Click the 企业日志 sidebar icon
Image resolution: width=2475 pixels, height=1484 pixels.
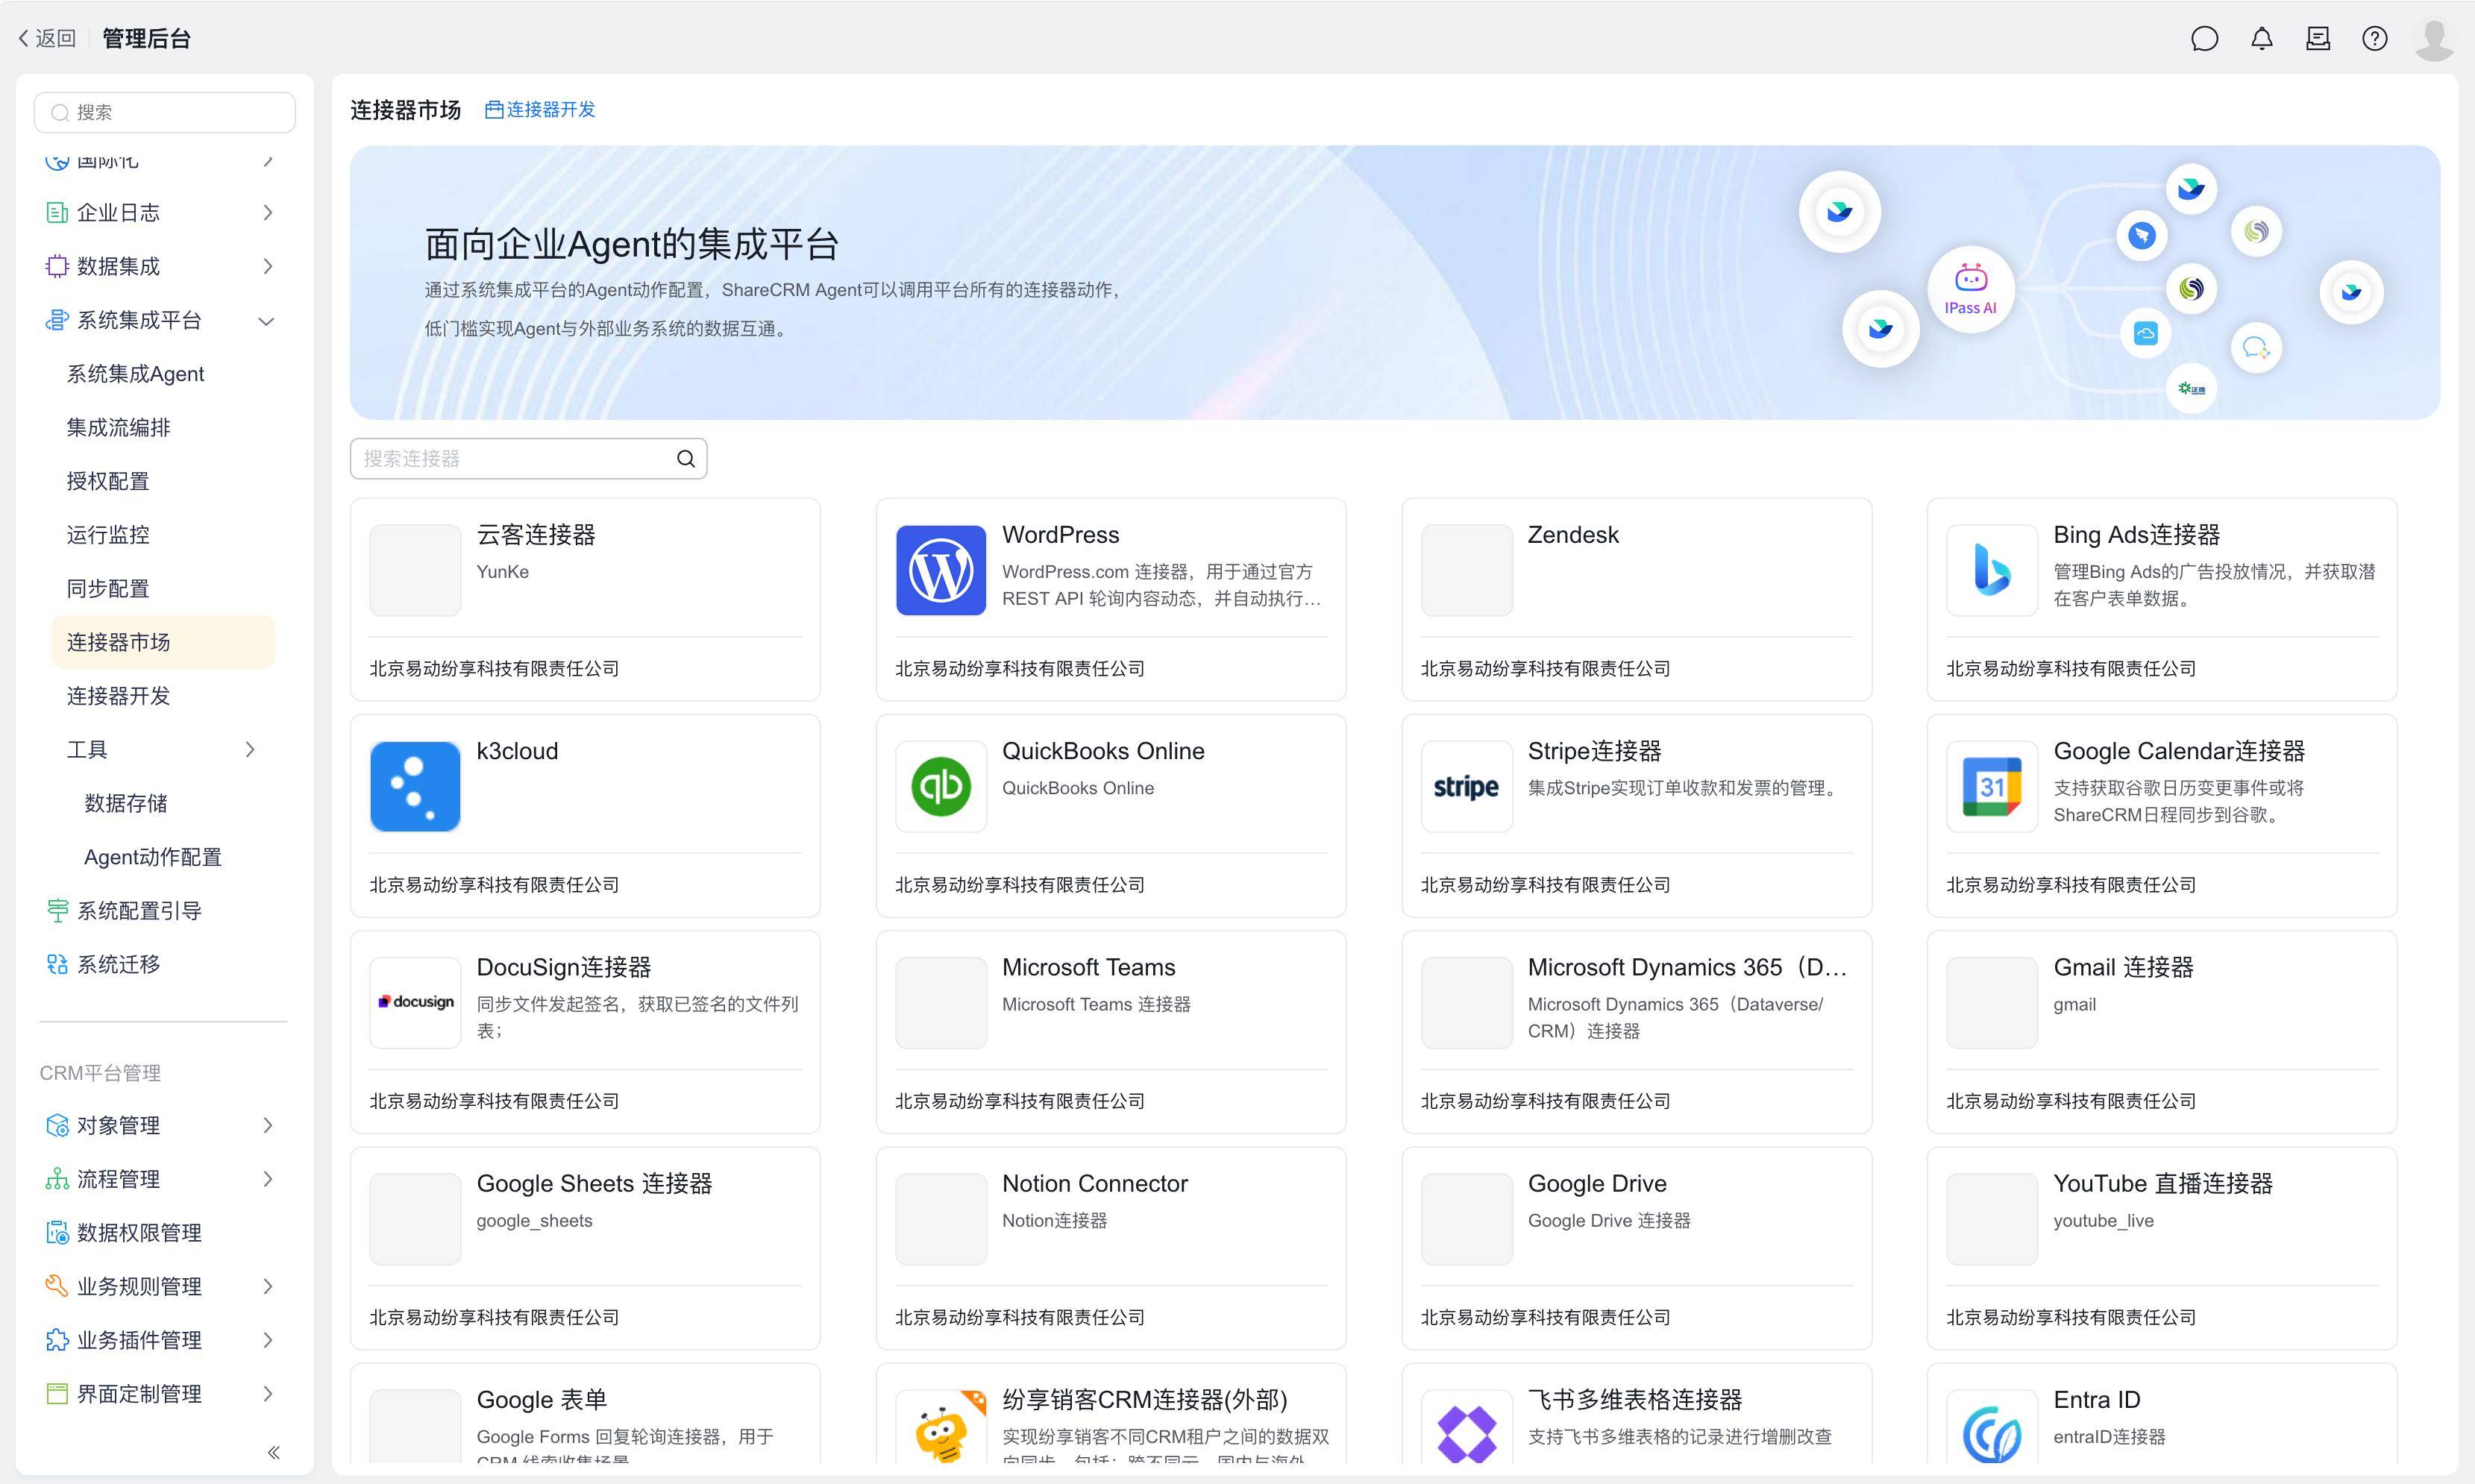coord(57,213)
